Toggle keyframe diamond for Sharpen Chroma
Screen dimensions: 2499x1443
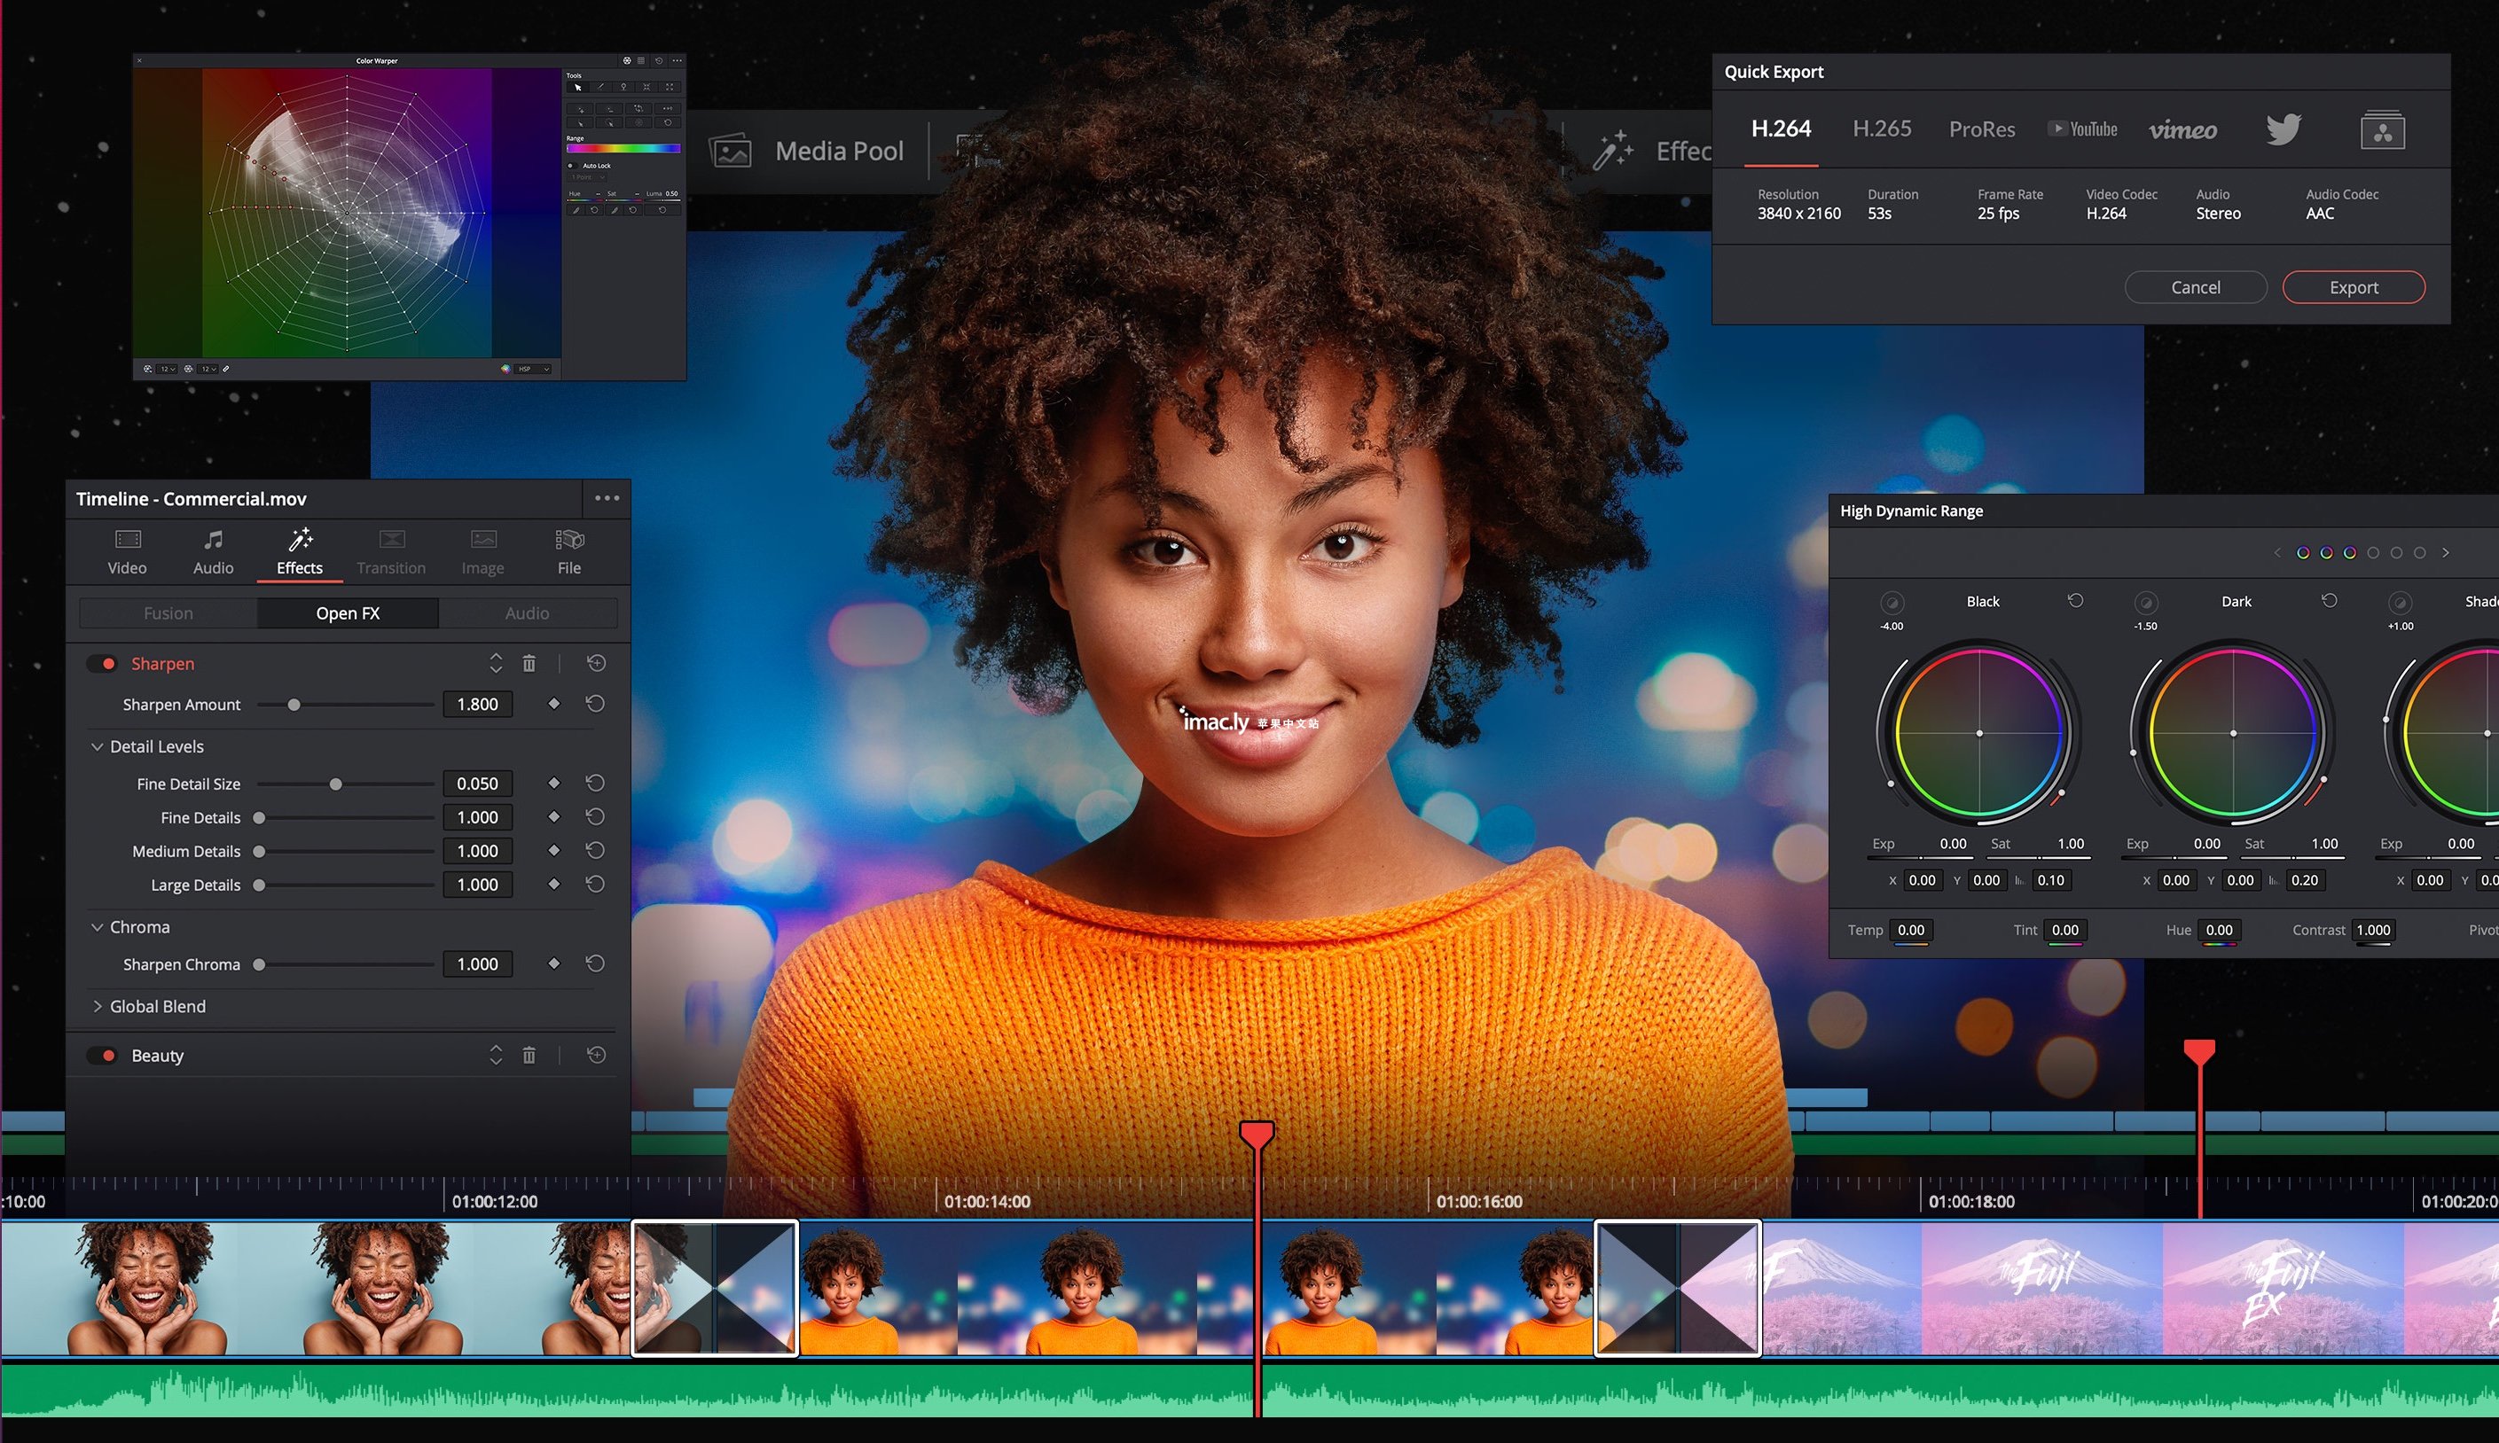pyautogui.click(x=554, y=963)
